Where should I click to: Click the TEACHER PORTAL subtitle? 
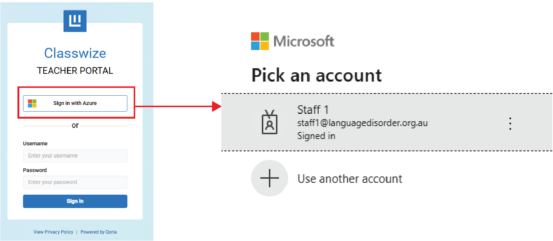pos(75,70)
